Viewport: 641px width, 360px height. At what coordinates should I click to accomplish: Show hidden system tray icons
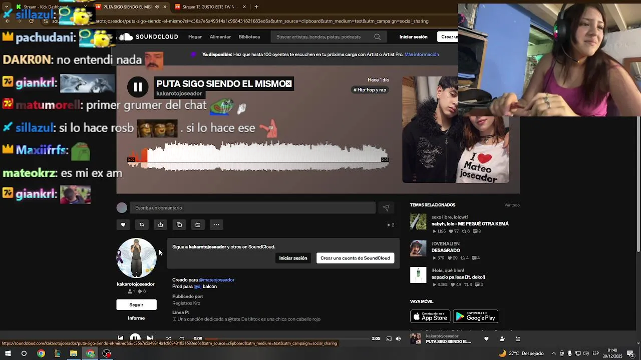tap(553, 353)
